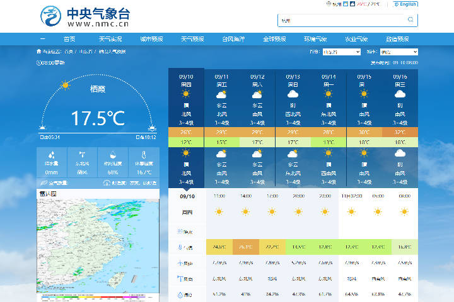Switch to English version link

point(405,4)
